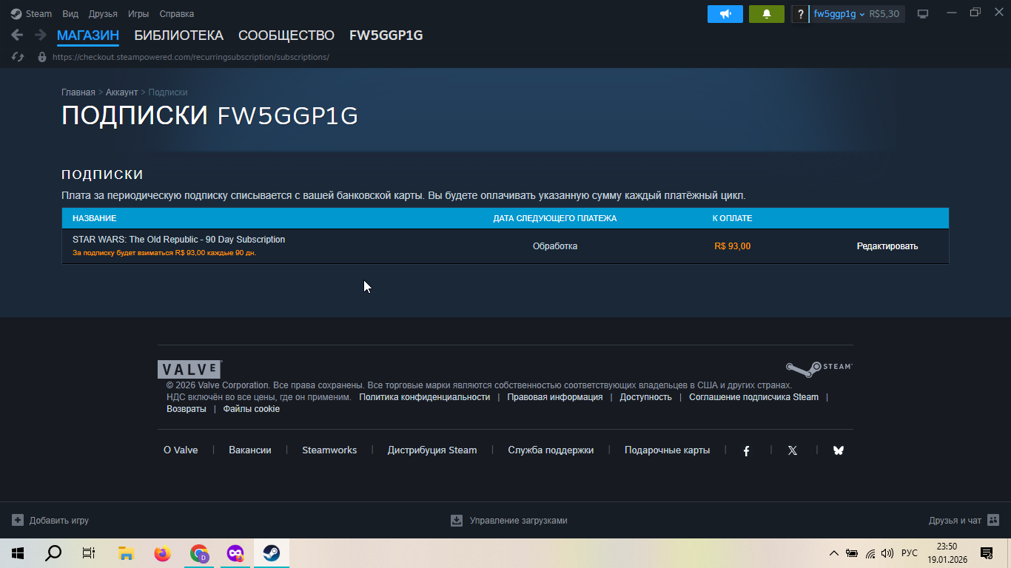
Task: Open the X social icon link
Action: [x=793, y=450]
